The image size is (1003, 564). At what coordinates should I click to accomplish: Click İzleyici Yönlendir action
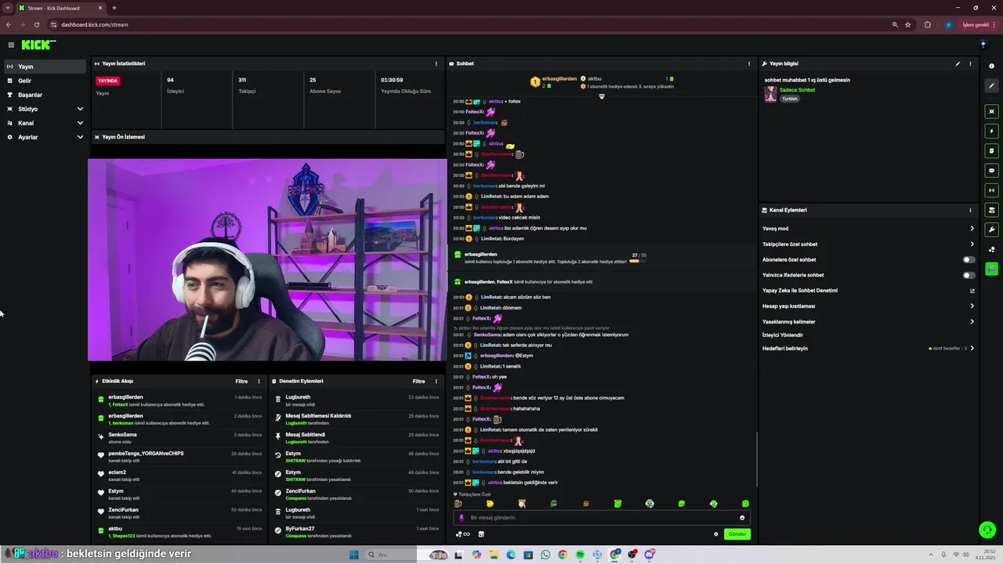(783, 335)
